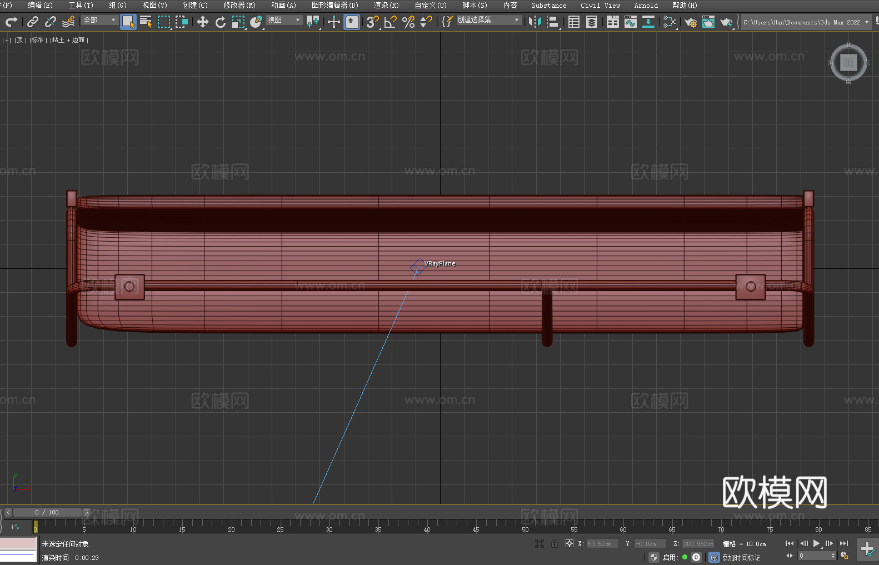Open reference coordinate system 视图 dropdown
The height and width of the screenshot is (565, 879).
click(284, 20)
